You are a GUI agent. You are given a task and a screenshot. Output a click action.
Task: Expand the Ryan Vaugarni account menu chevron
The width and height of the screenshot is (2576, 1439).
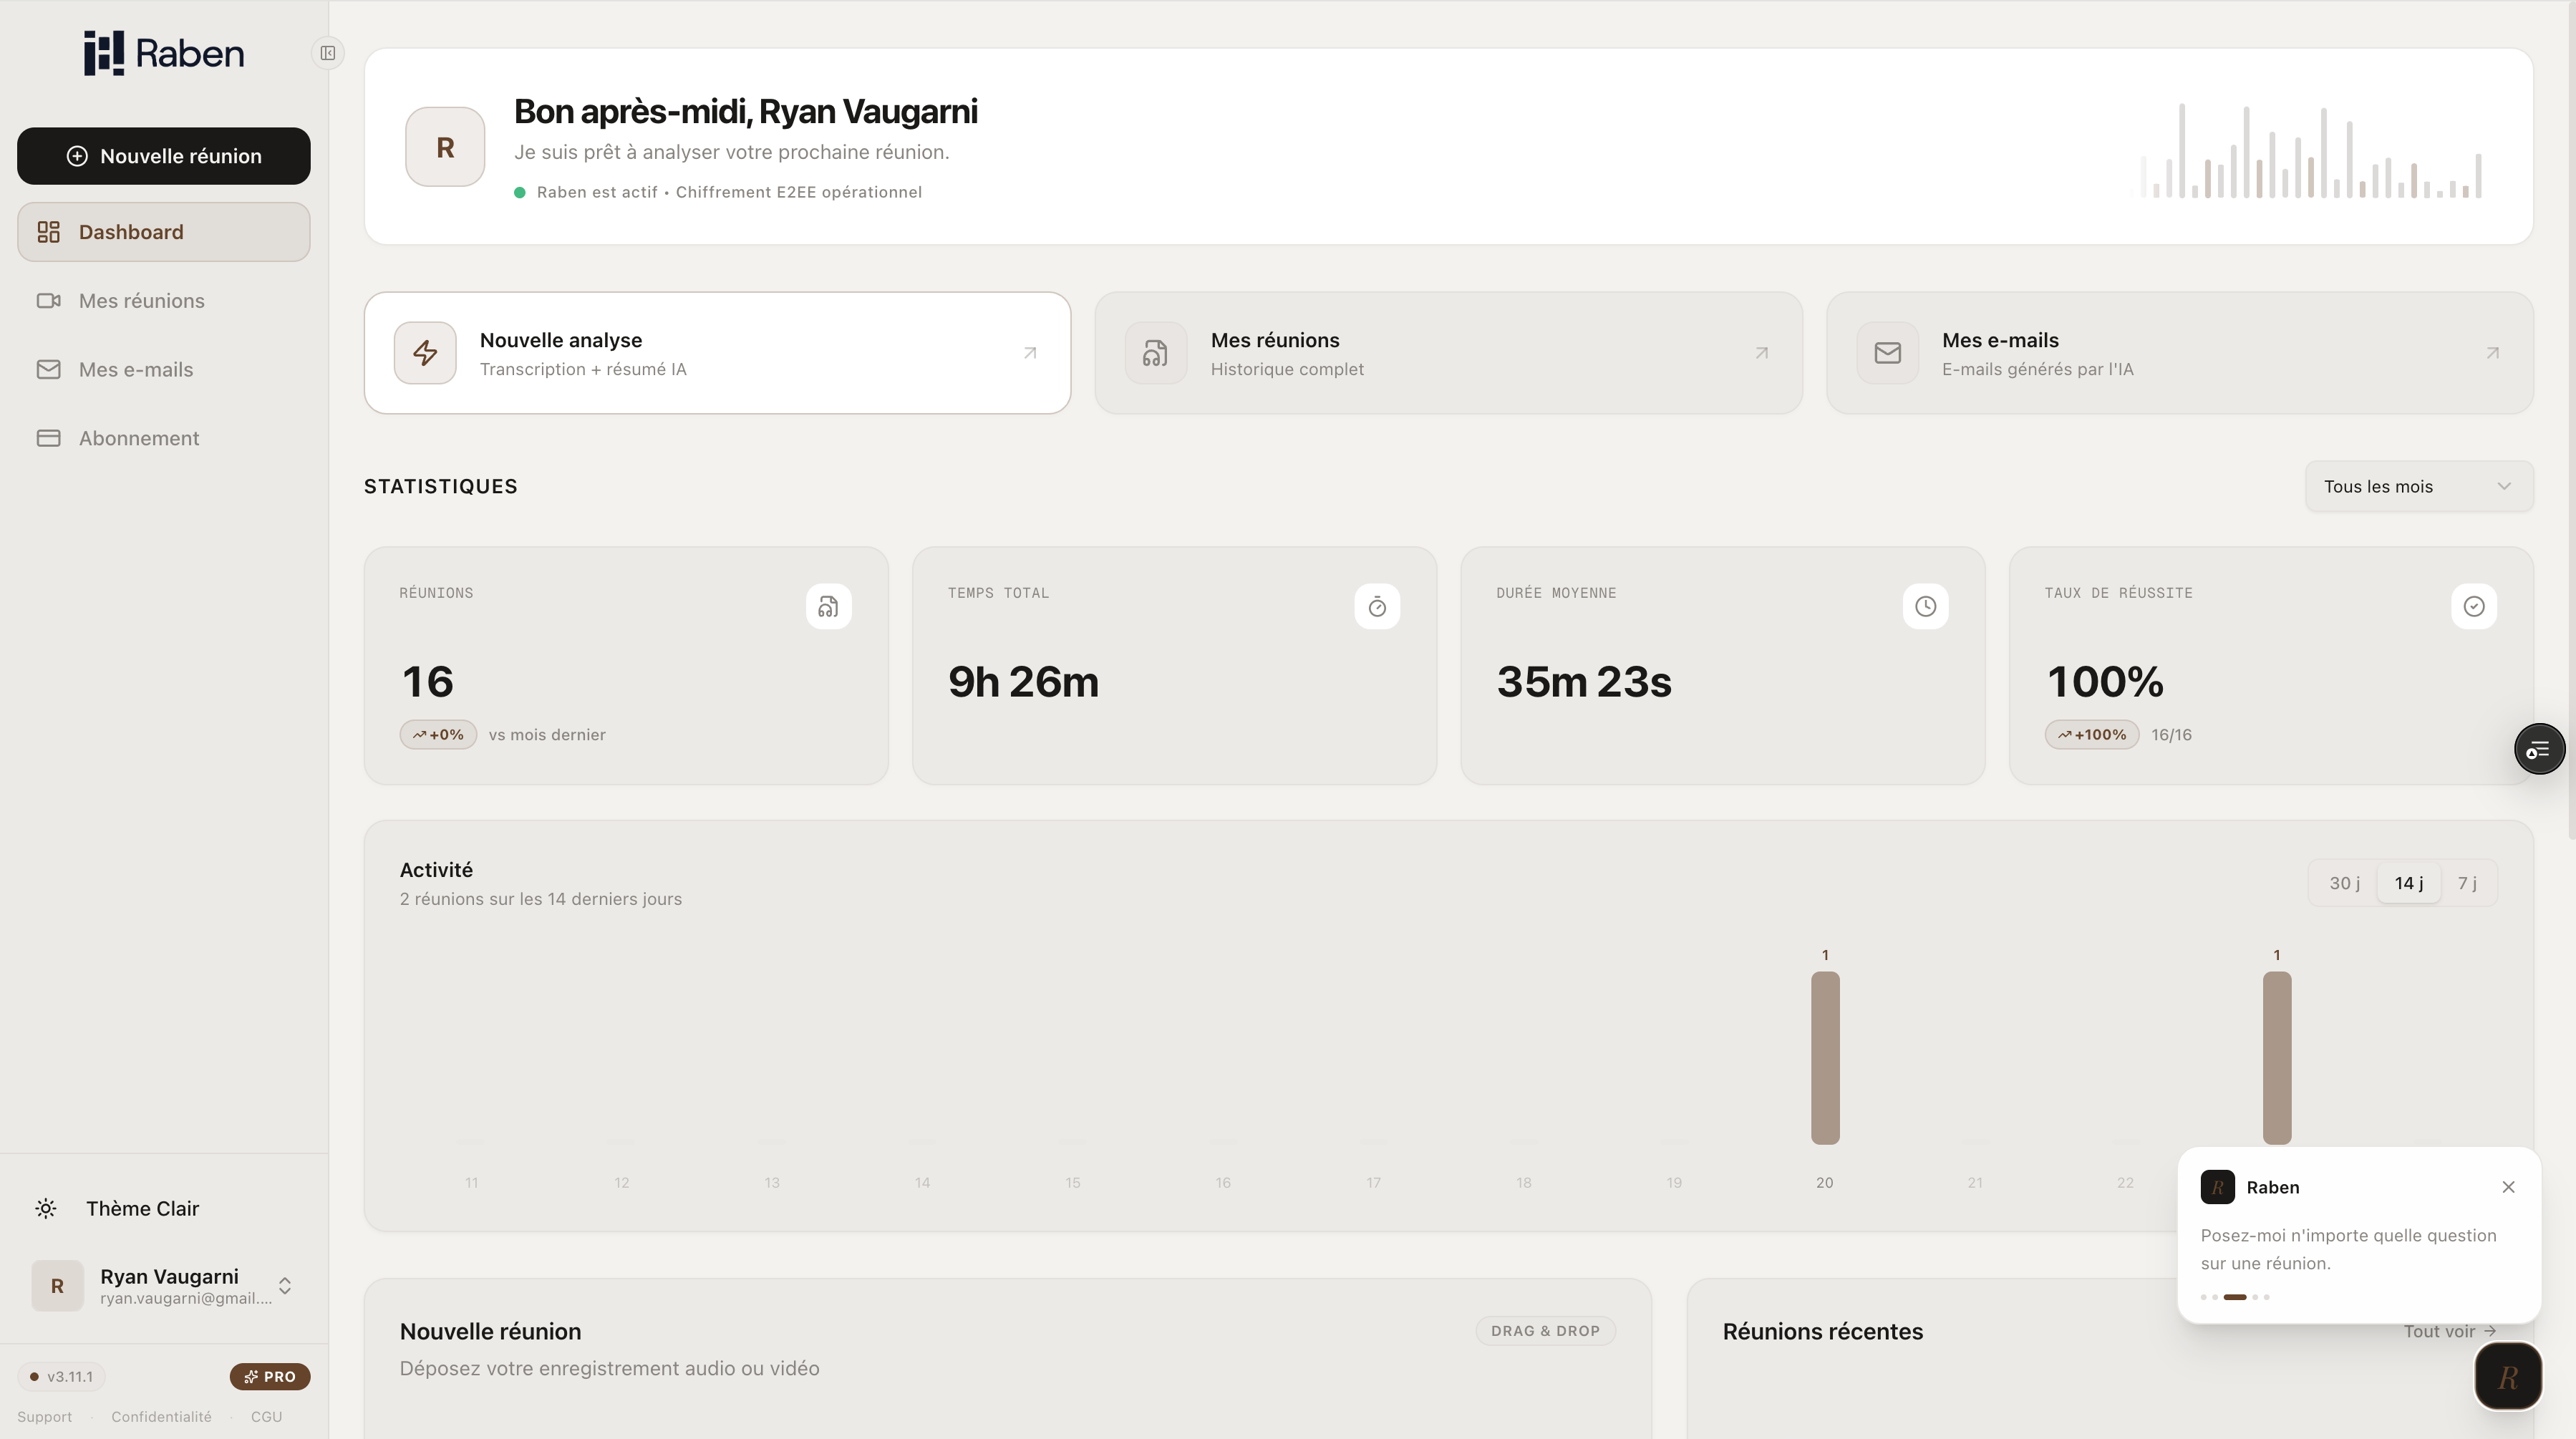(x=285, y=1286)
